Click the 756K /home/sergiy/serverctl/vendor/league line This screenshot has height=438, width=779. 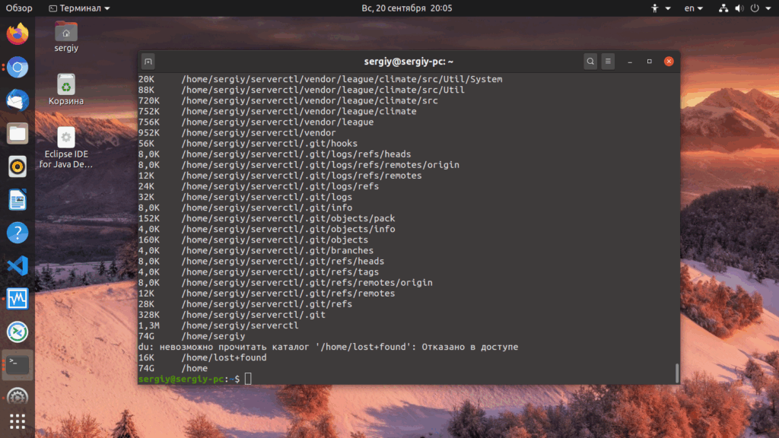click(256, 122)
